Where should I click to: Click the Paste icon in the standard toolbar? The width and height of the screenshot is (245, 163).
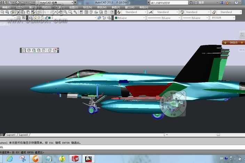[28, 12]
